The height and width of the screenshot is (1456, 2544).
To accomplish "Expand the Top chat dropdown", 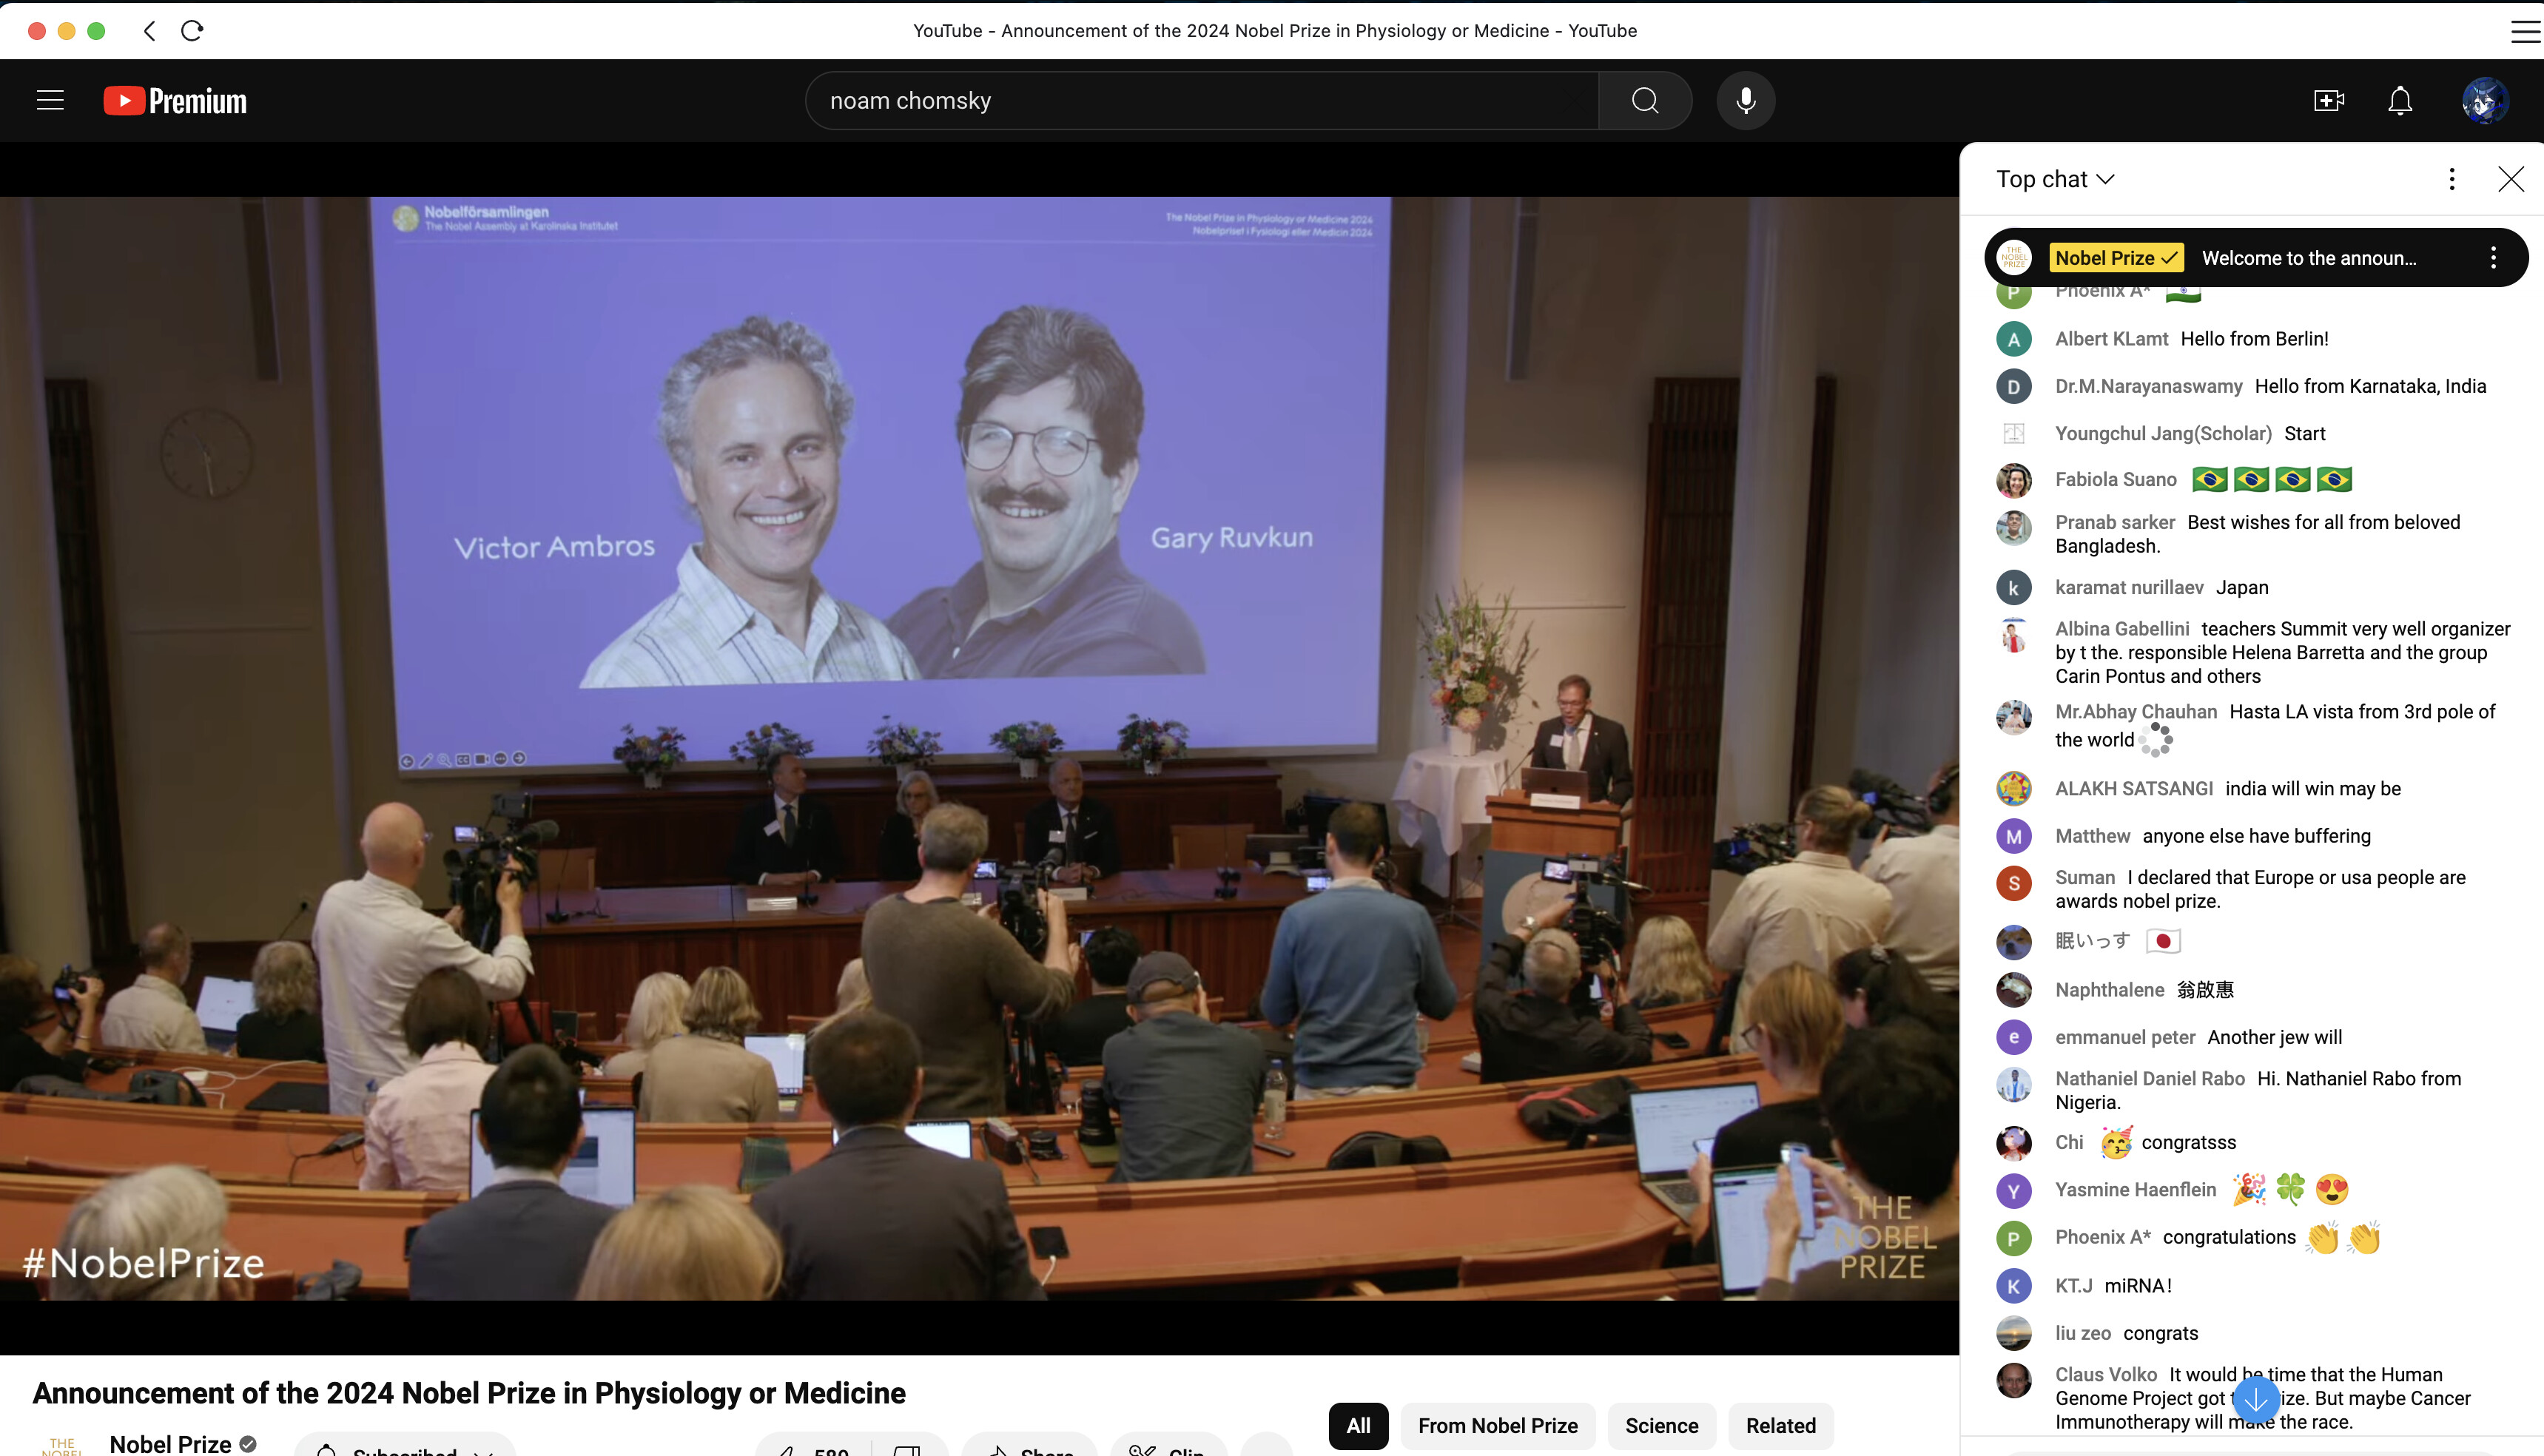I will (2055, 179).
